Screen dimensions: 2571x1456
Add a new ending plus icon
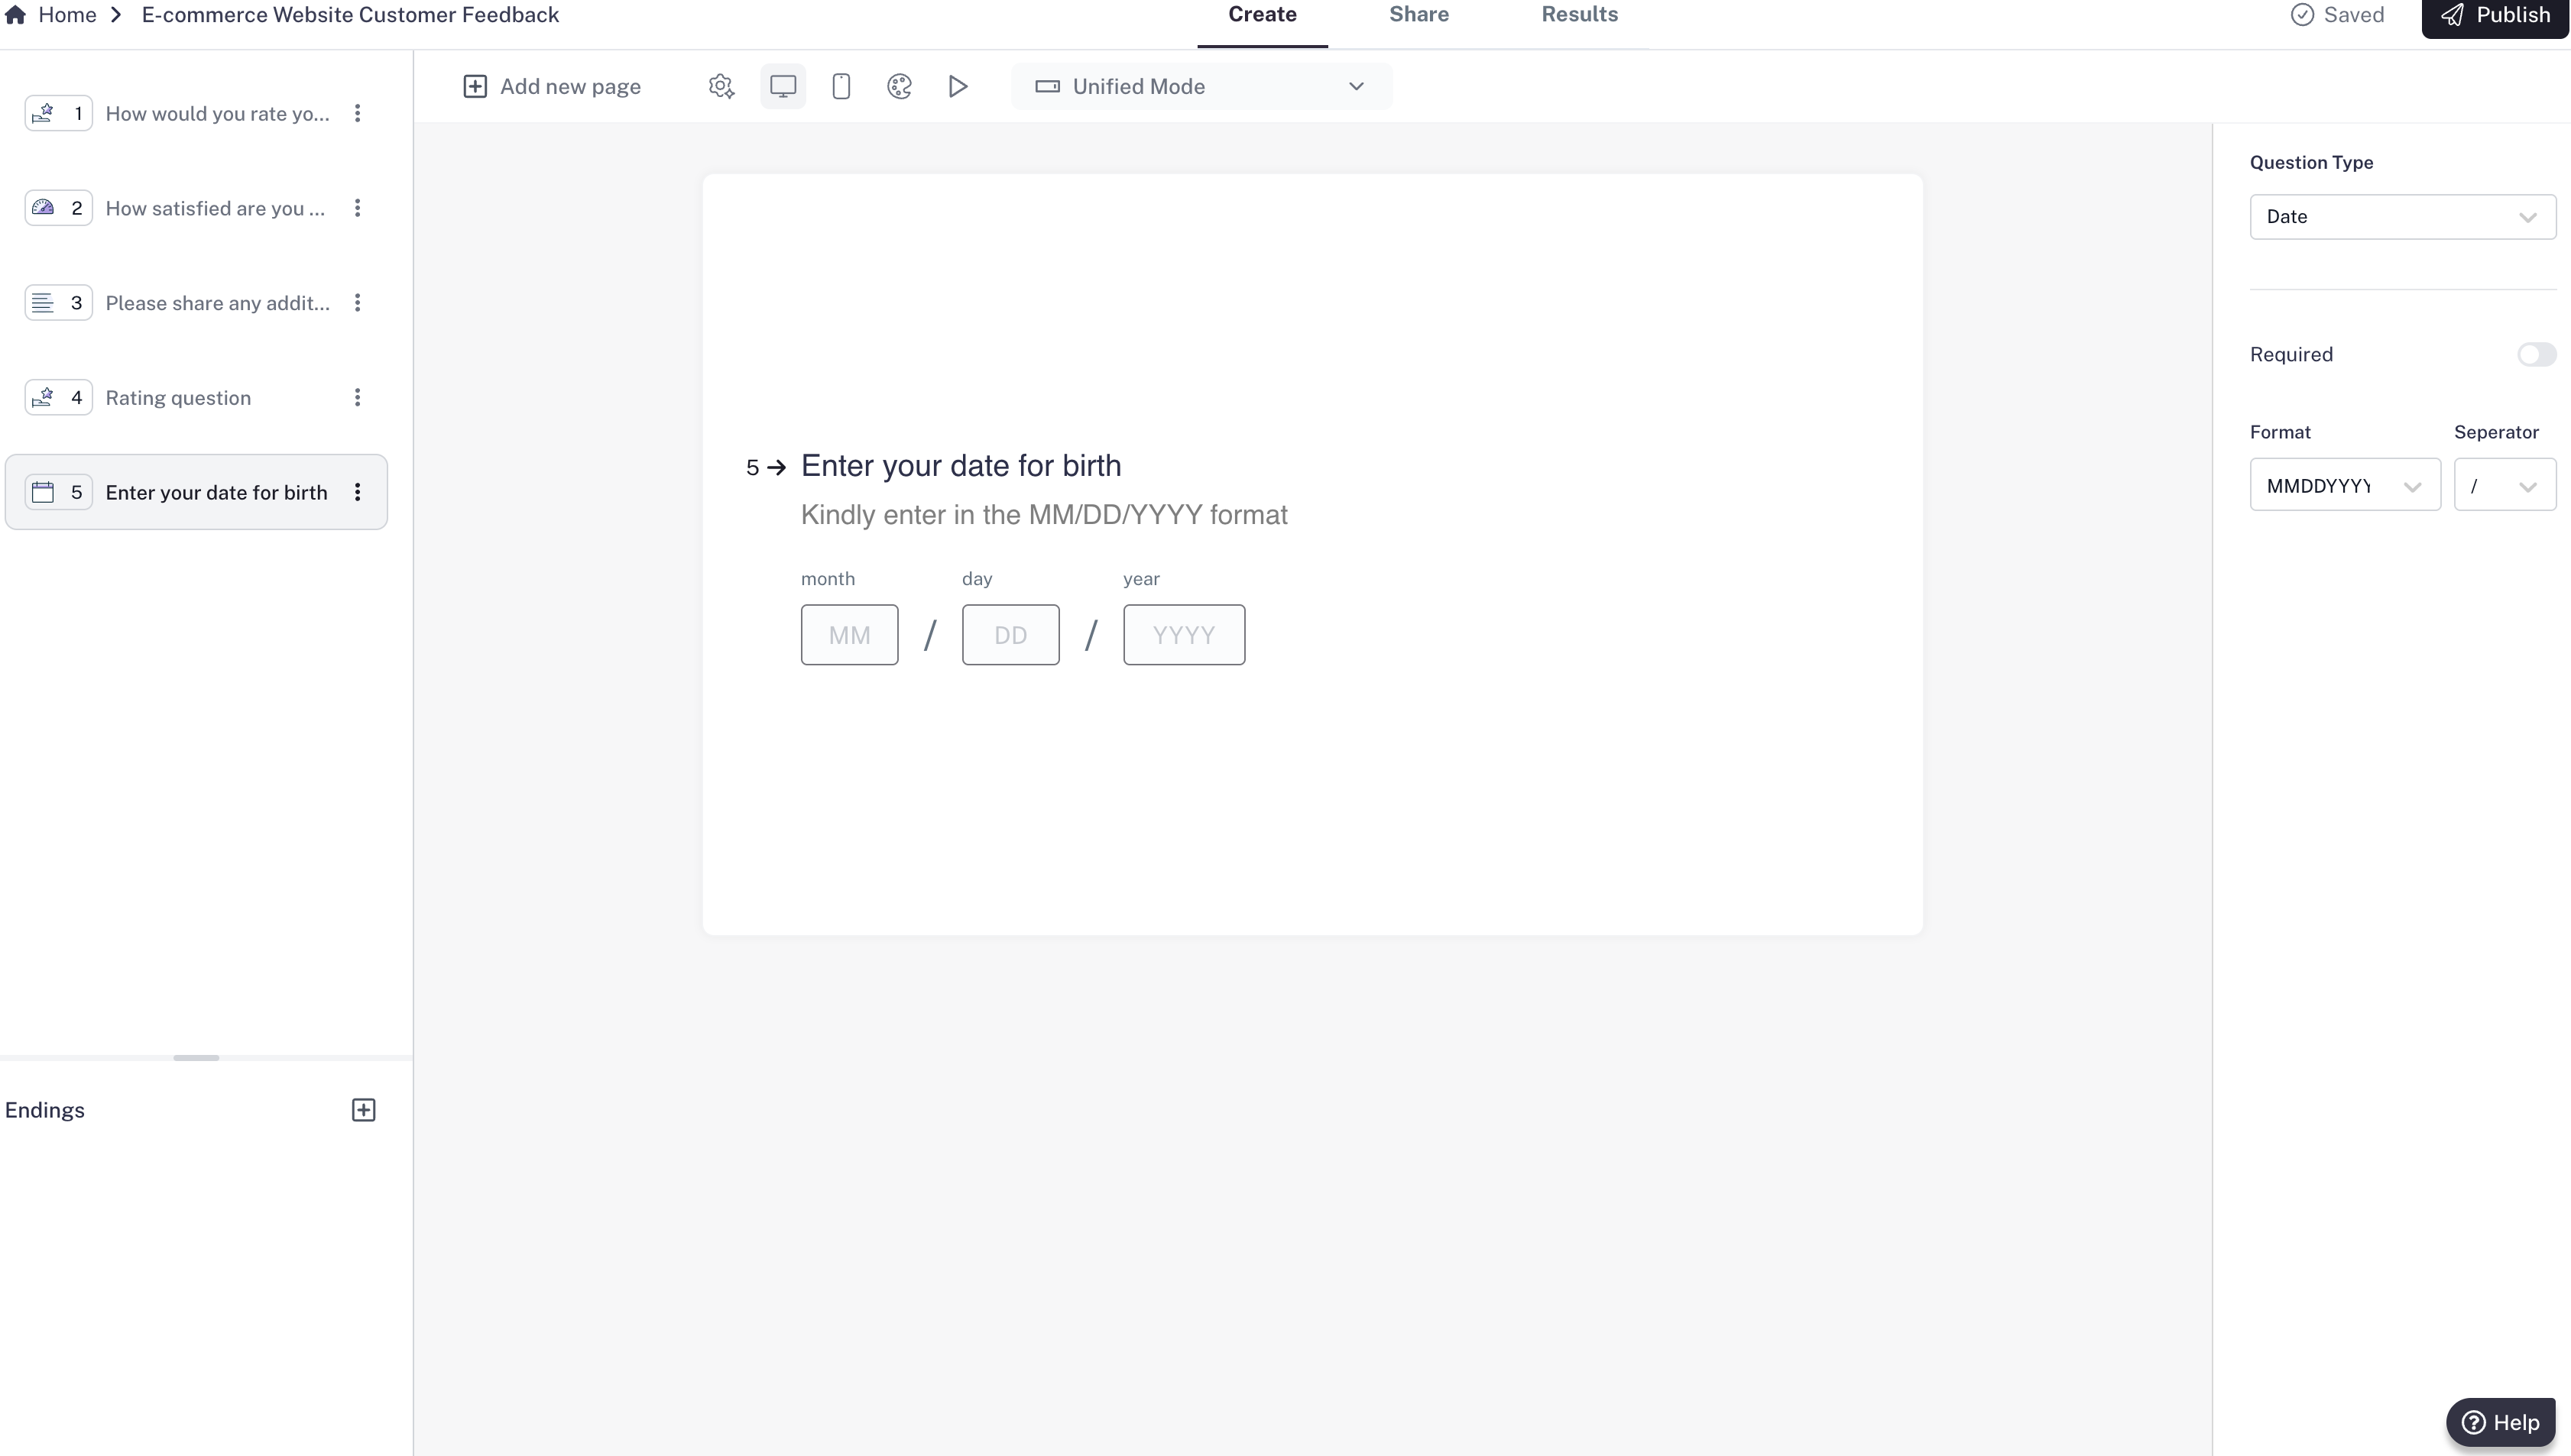coord(363,1110)
